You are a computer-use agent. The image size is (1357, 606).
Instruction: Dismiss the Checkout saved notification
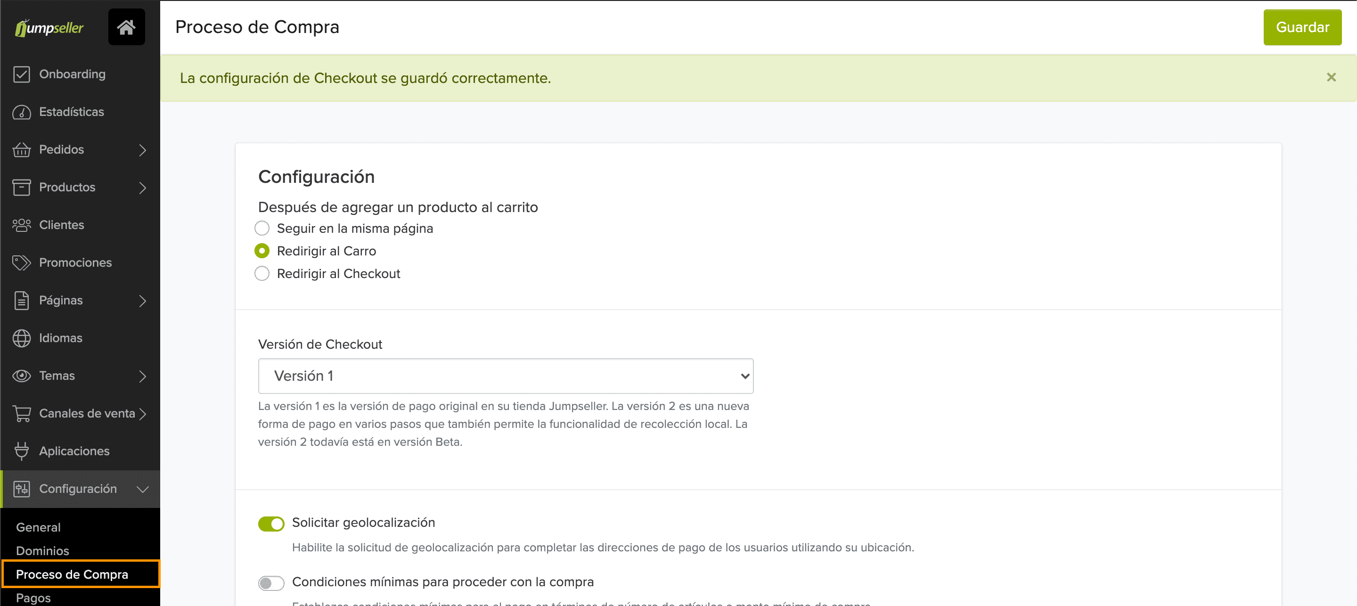(x=1331, y=77)
